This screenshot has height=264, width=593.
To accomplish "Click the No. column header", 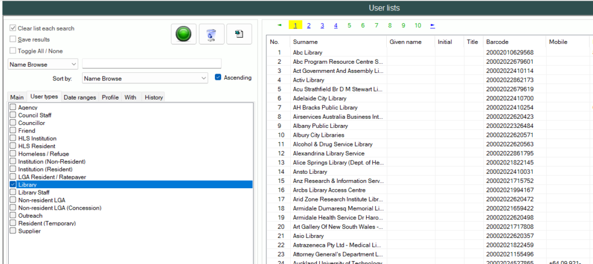I will click(x=278, y=42).
